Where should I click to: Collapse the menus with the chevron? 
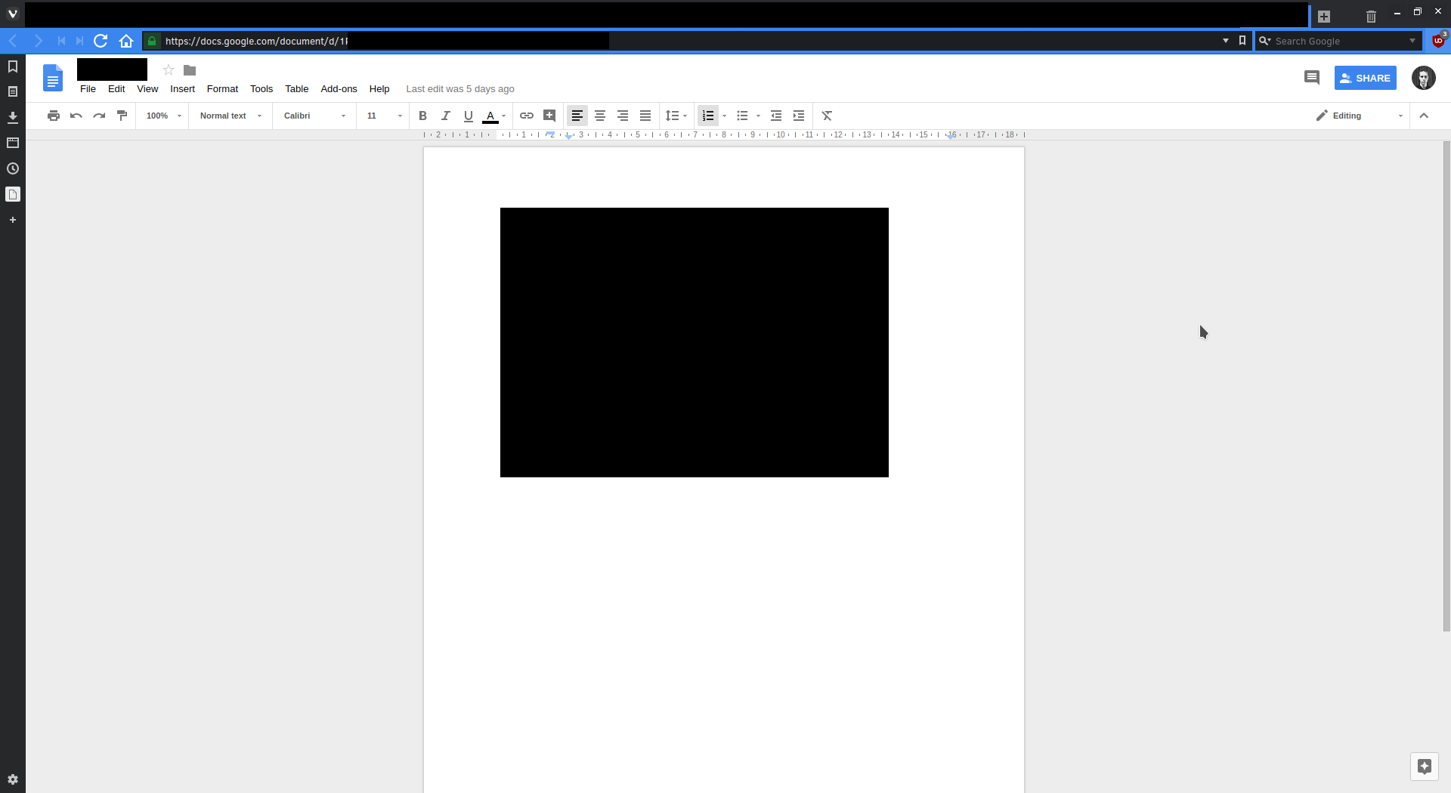pyautogui.click(x=1424, y=116)
